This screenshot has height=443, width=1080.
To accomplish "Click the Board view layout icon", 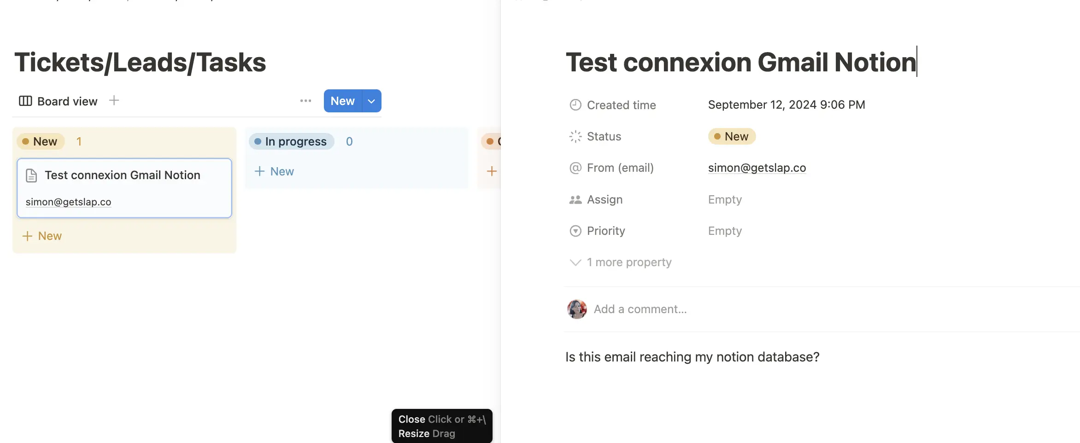I will (x=25, y=101).
